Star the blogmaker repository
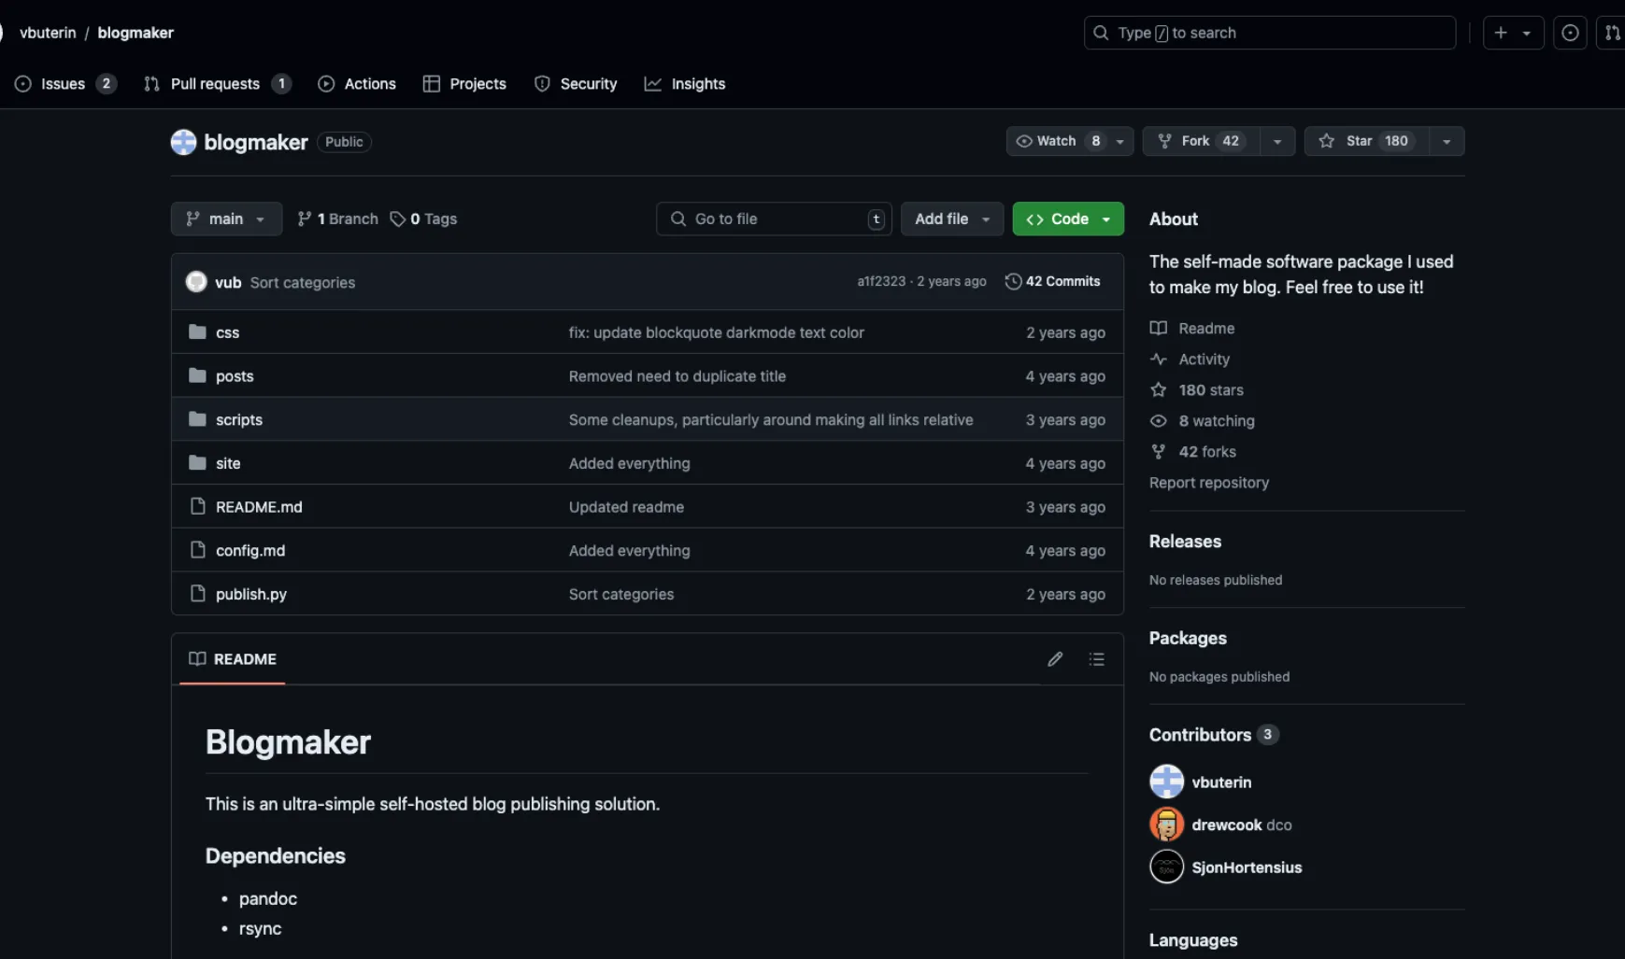Image resolution: width=1625 pixels, height=959 pixels. coord(1365,141)
